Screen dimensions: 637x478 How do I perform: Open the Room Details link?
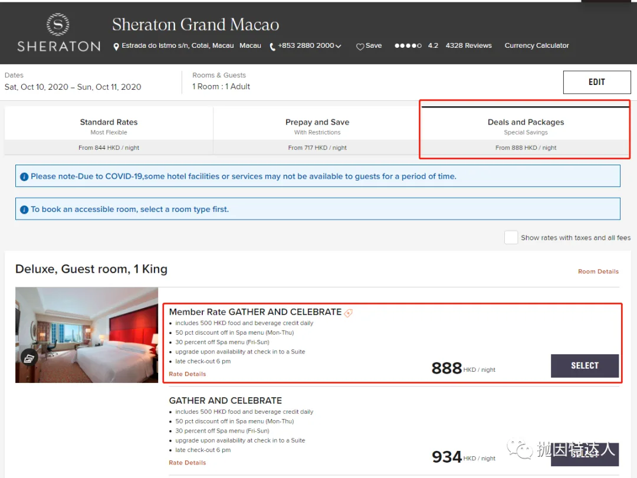click(x=598, y=271)
